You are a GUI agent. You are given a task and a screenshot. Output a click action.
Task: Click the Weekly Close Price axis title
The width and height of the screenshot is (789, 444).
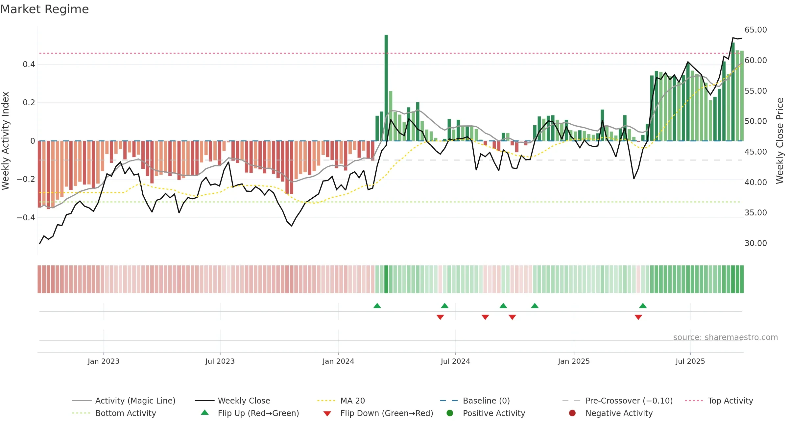click(780, 141)
